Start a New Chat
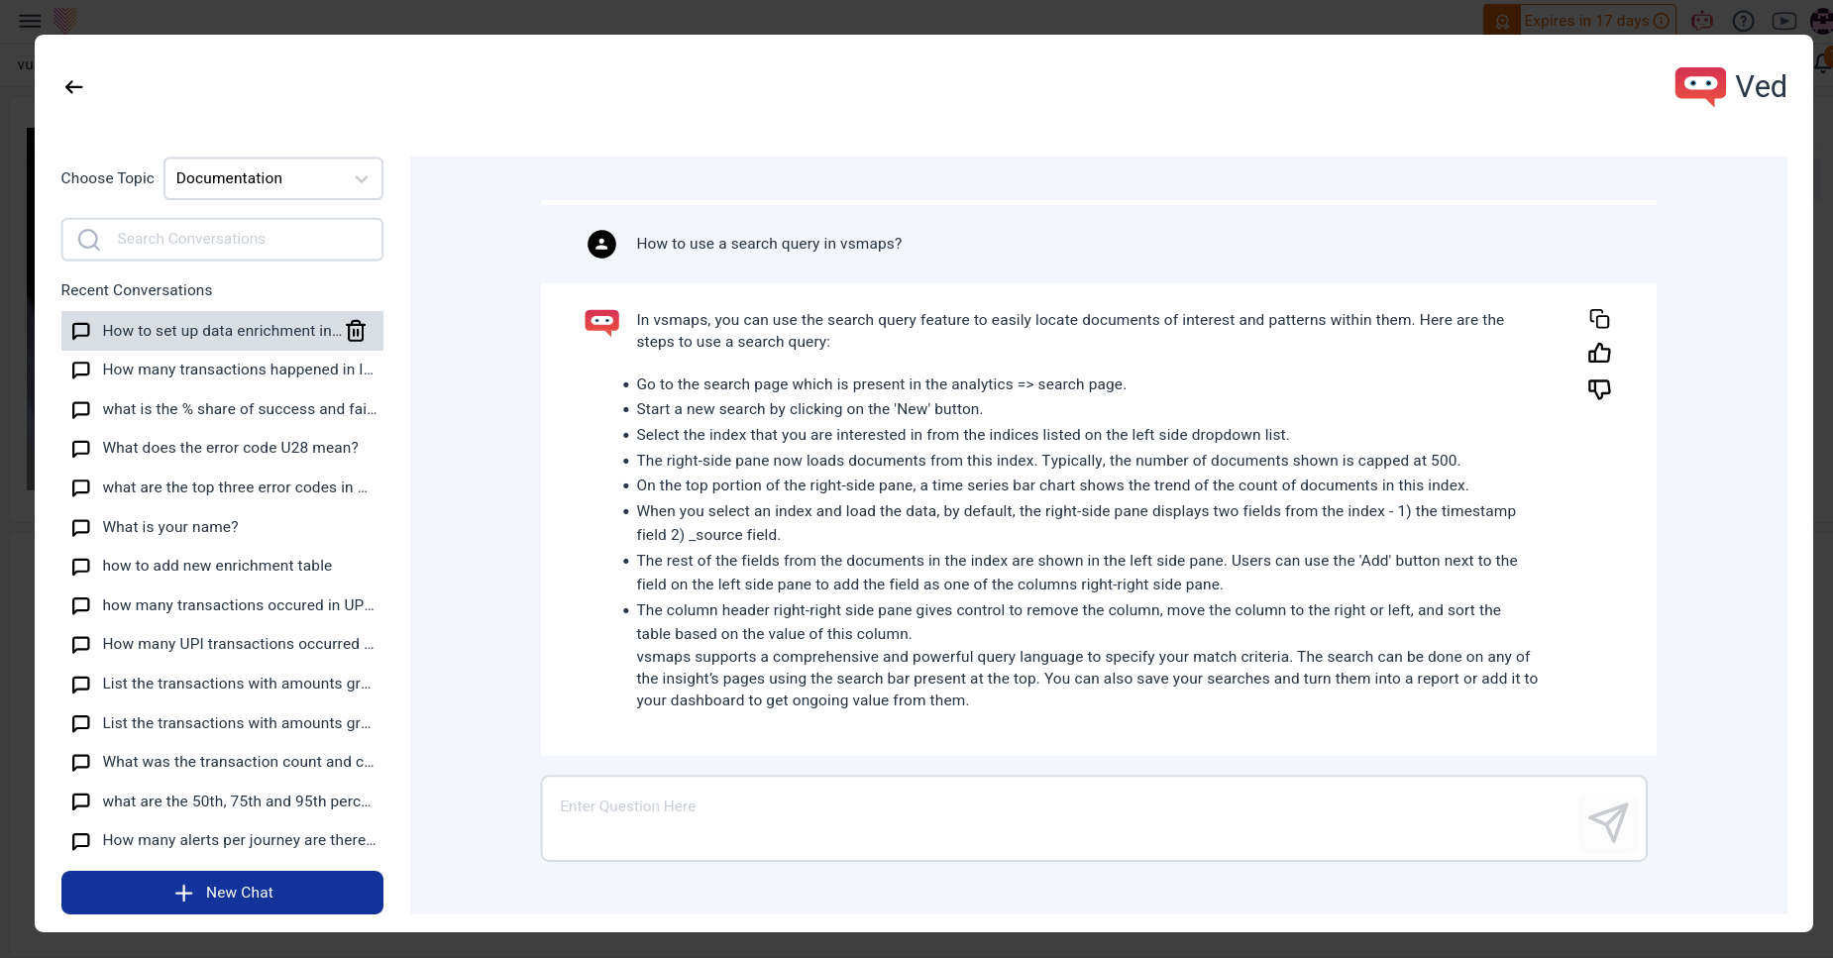Screen dimensions: 1833x958 tap(222, 893)
